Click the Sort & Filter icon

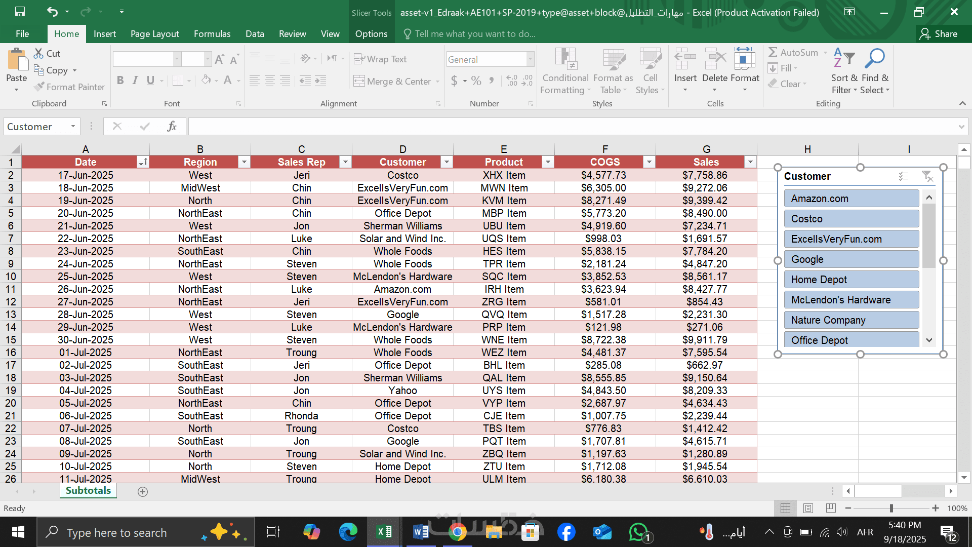[x=844, y=59]
